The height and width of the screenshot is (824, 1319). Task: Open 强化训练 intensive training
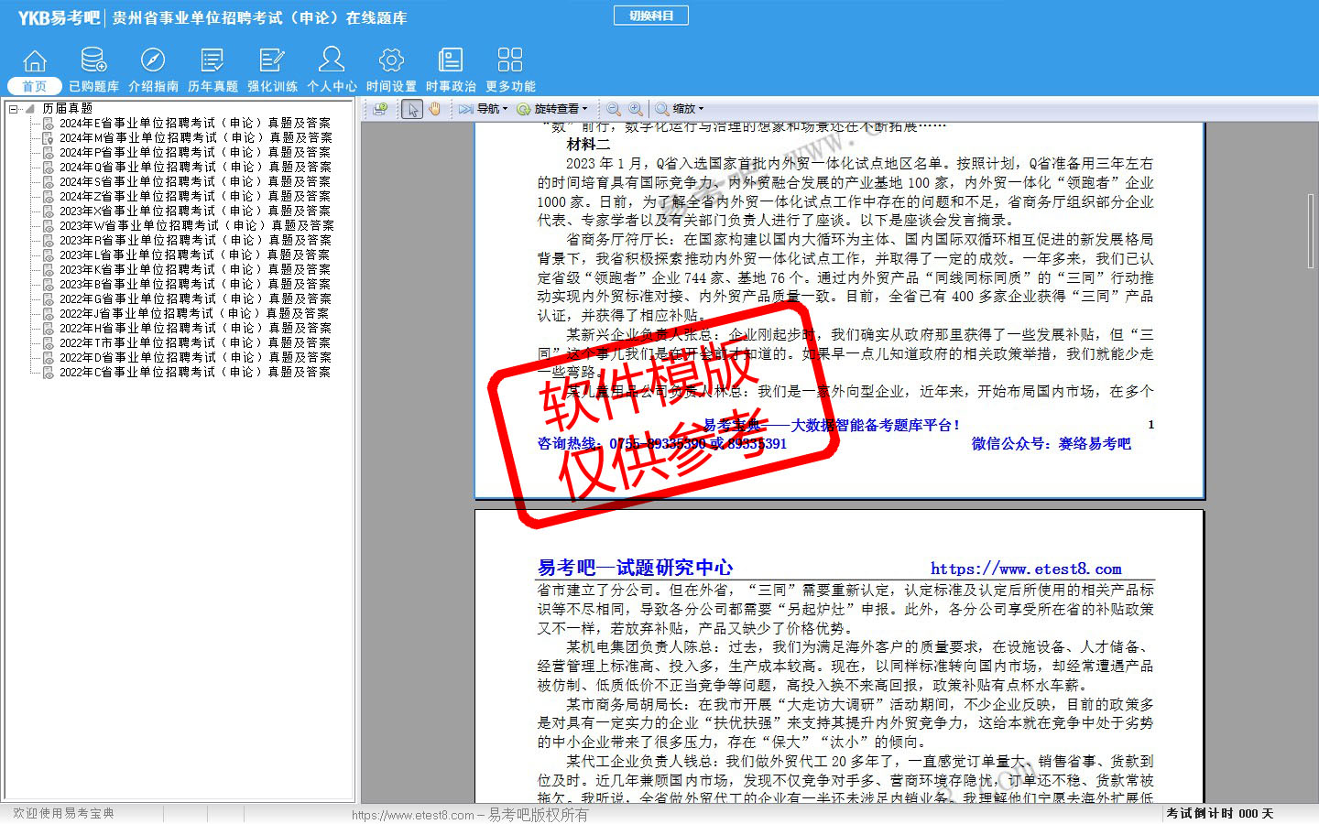coord(272,70)
